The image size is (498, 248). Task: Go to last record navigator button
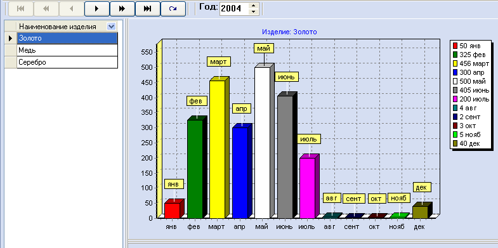(x=148, y=9)
